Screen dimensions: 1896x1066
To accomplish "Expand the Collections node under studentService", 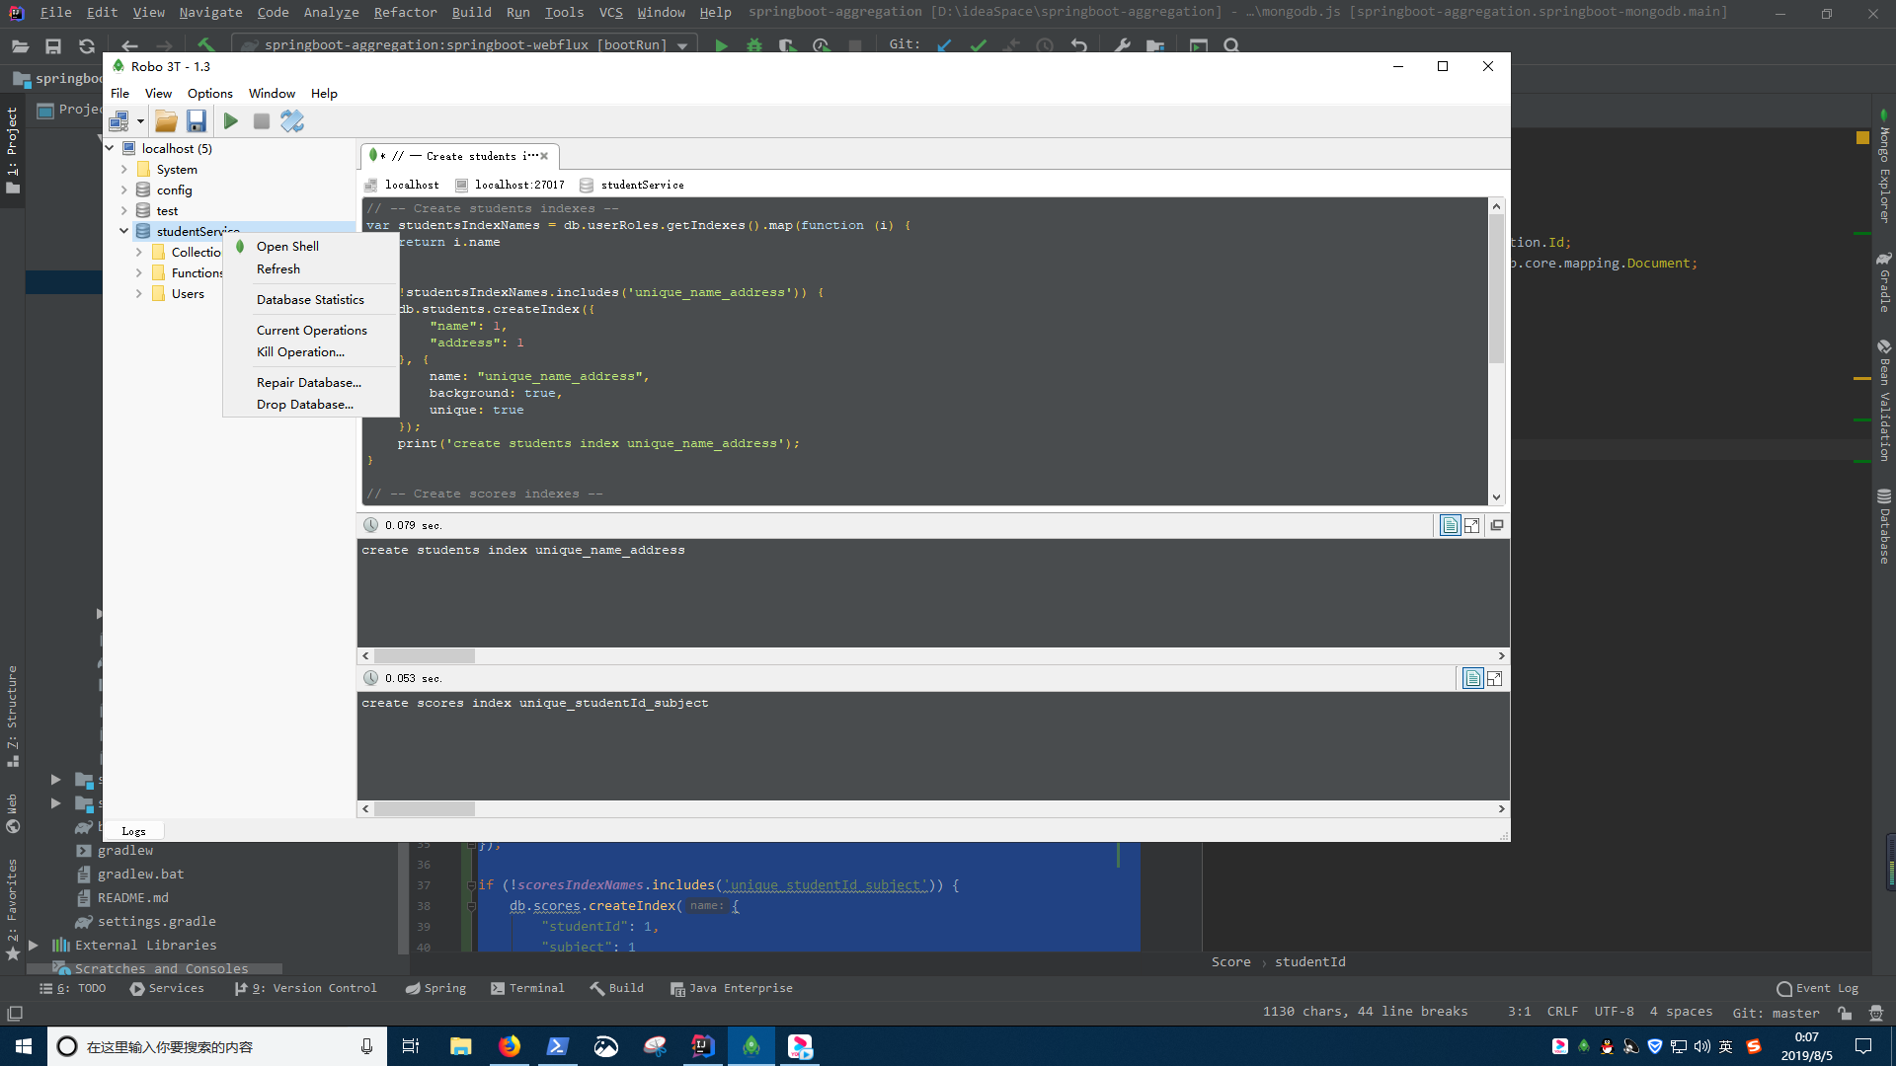I will tap(140, 252).
